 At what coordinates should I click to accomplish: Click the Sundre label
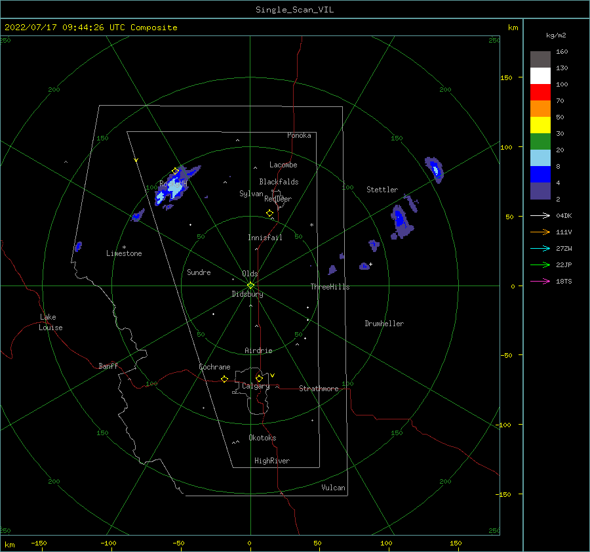point(199,272)
